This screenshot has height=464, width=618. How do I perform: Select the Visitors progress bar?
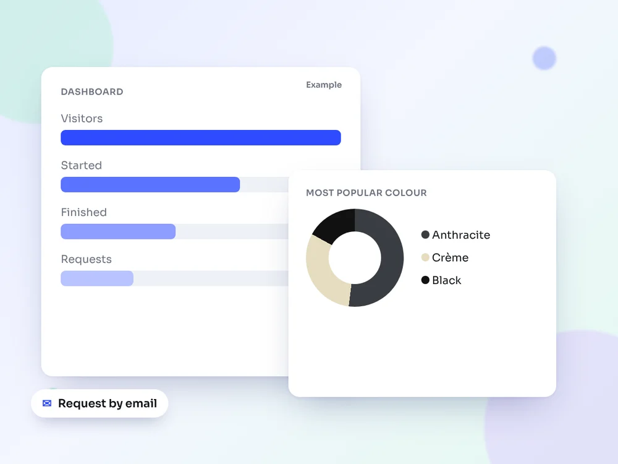pos(201,138)
